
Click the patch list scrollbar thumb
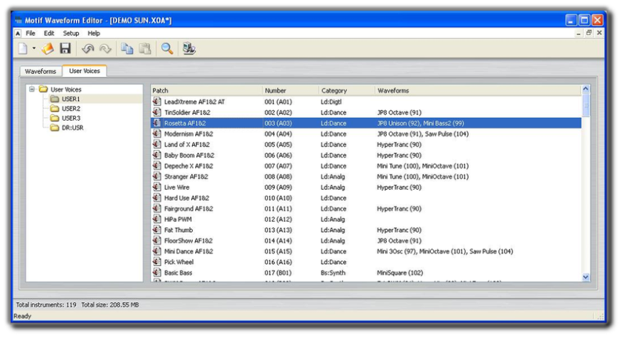click(x=586, y=105)
